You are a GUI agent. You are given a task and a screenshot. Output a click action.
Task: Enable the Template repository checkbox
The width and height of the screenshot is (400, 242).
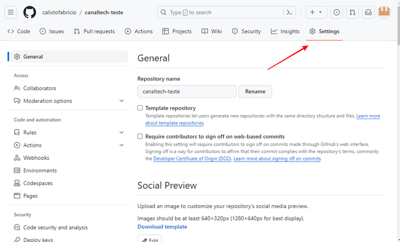[140, 108]
